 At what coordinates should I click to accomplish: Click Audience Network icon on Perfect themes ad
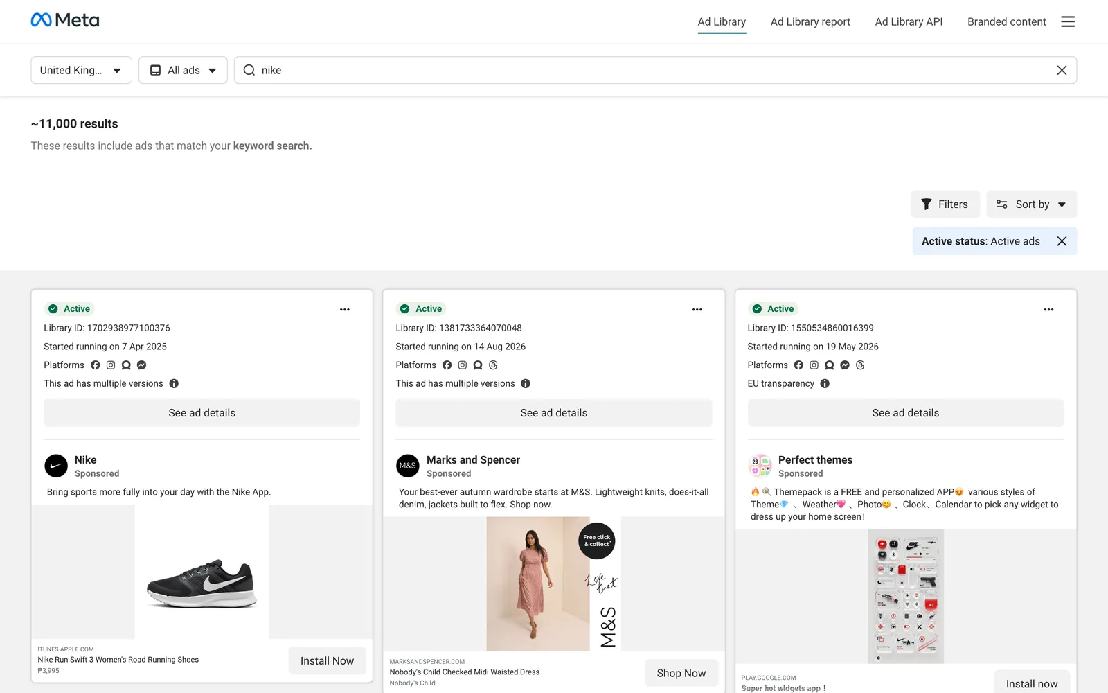pyautogui.click(x=830, y=365)
